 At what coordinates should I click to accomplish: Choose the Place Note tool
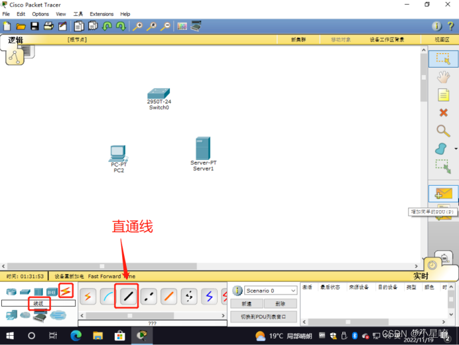click(x=443, y=95)
